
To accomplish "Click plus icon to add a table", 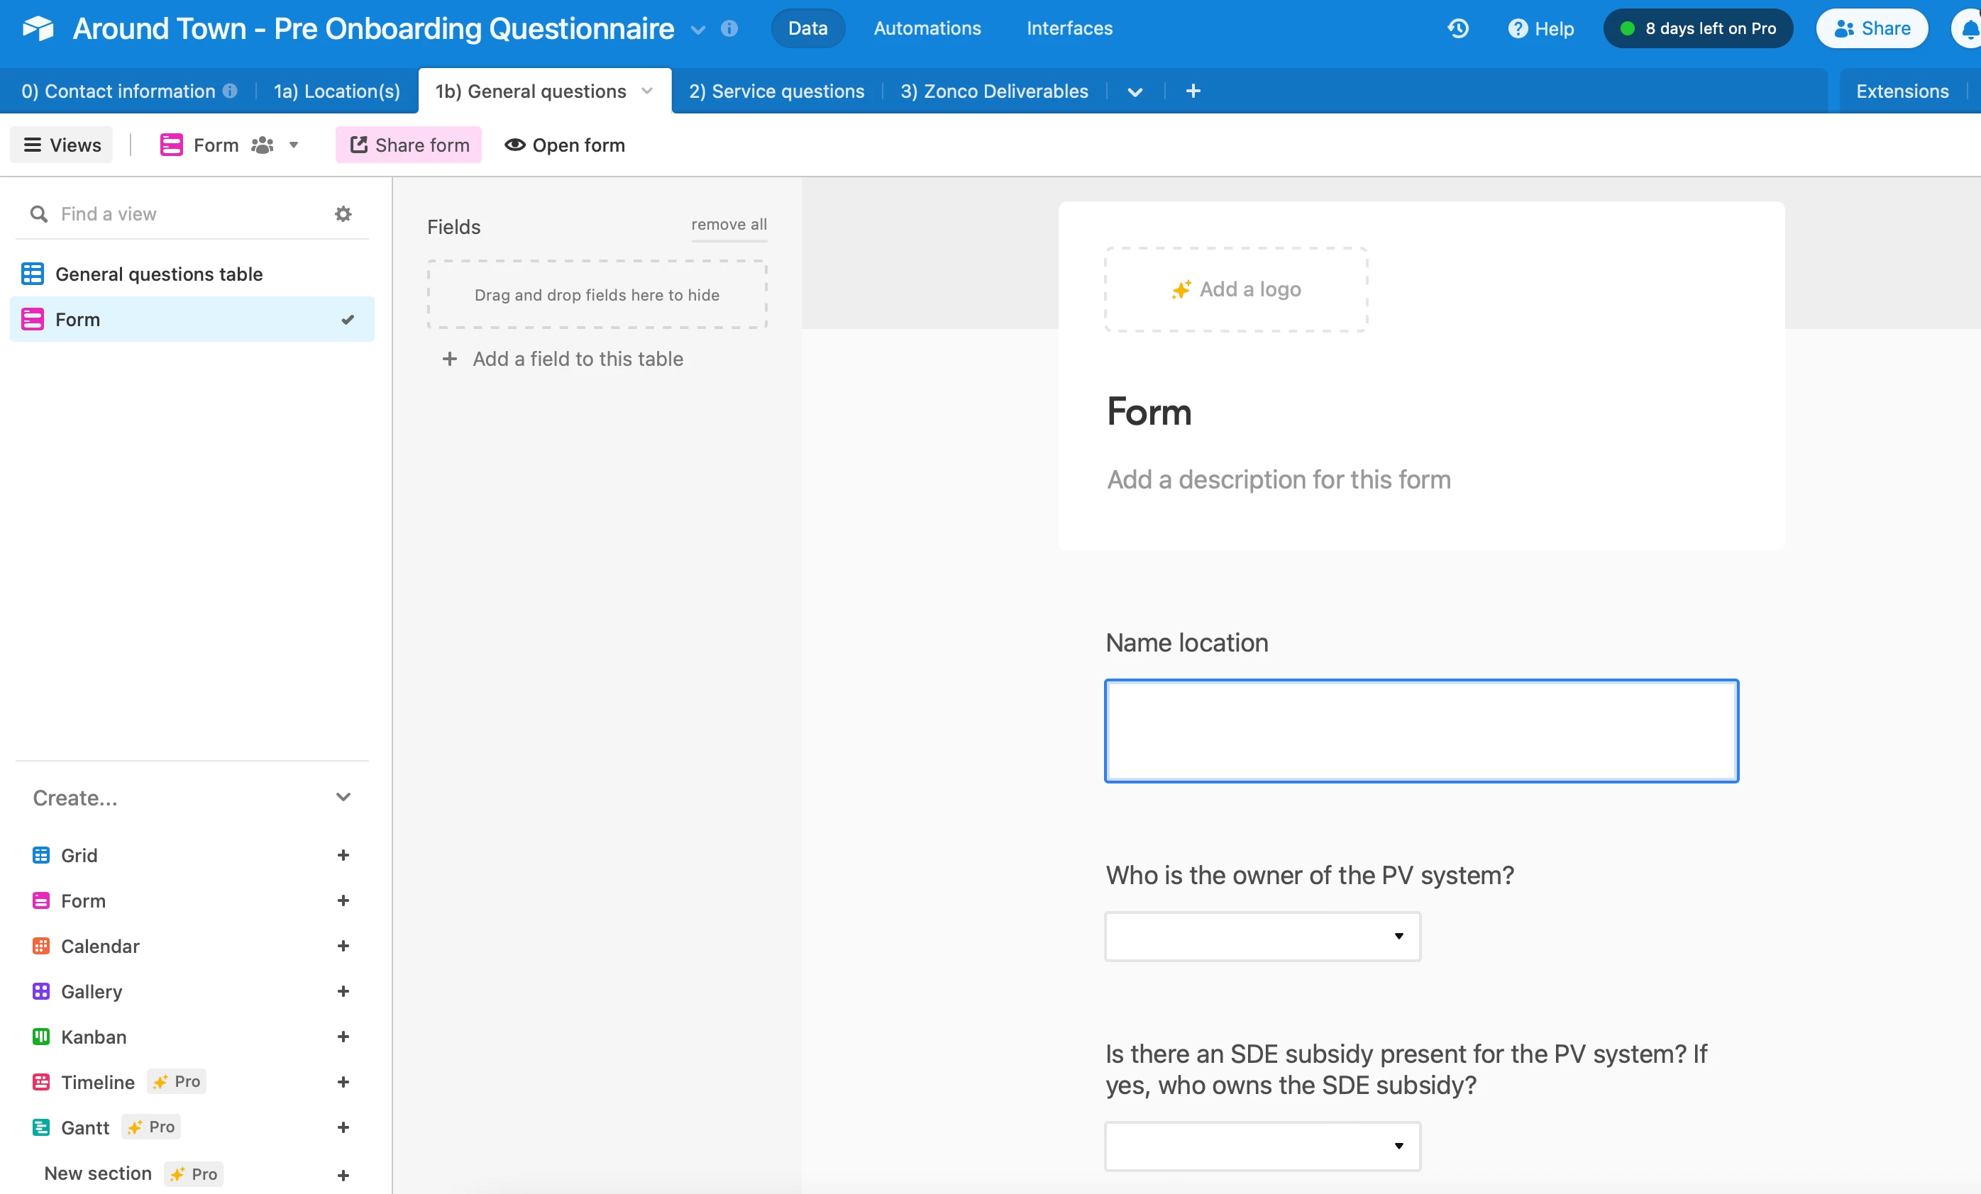I will (1193, 91).
